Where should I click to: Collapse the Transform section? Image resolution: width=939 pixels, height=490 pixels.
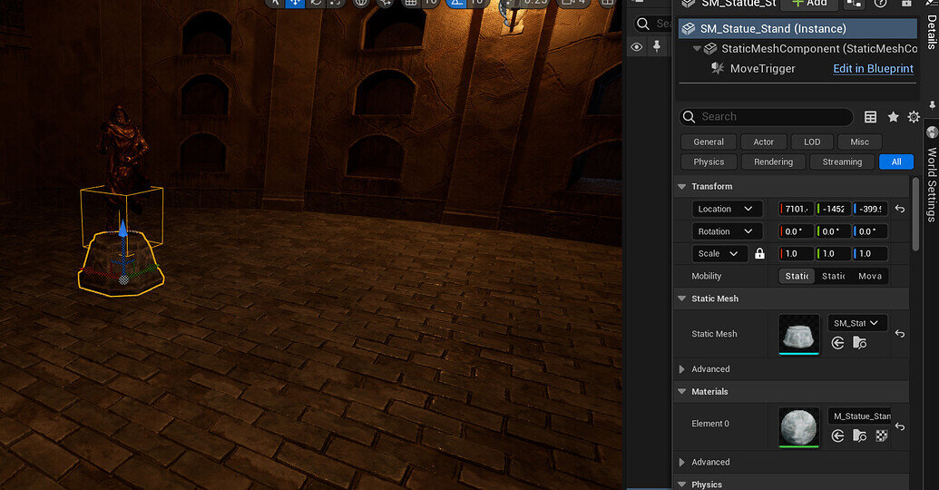tap(681, 186)
